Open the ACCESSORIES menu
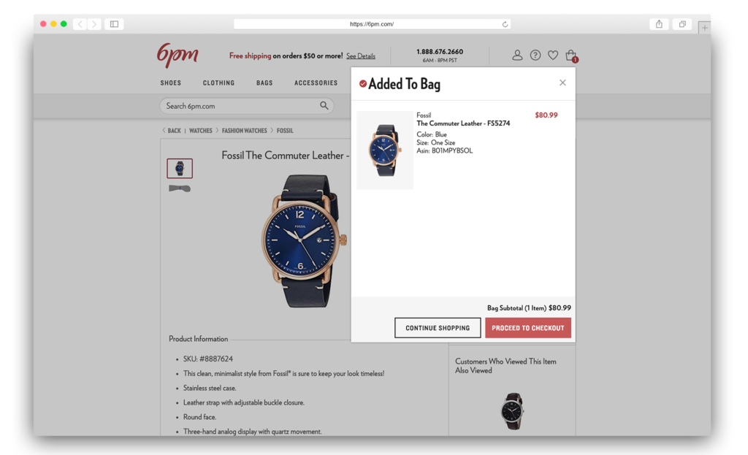The width and height of the screenshot is (748, 455). [316, 83]
